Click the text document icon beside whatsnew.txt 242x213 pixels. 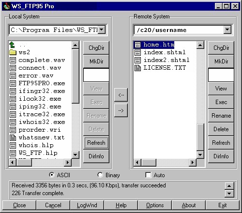coord(13,137)
